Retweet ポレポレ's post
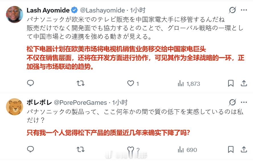 [x=80, y=149]
